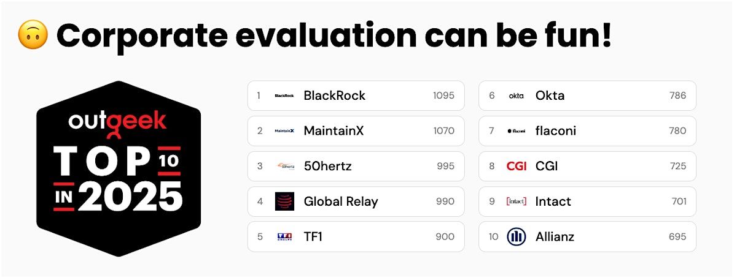The width and height of the screenshot is (737, 278).
Task: Click the rank number 5 beside TF1
Action: tap(260, 237)
